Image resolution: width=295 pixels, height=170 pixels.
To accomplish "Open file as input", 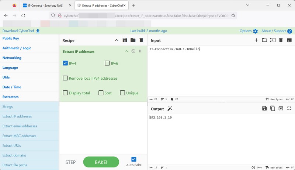I will tap(273, 40).
